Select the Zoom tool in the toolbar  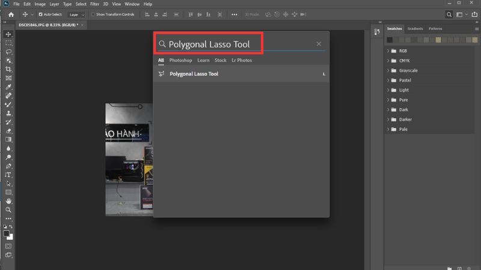[x=8, y=210]
